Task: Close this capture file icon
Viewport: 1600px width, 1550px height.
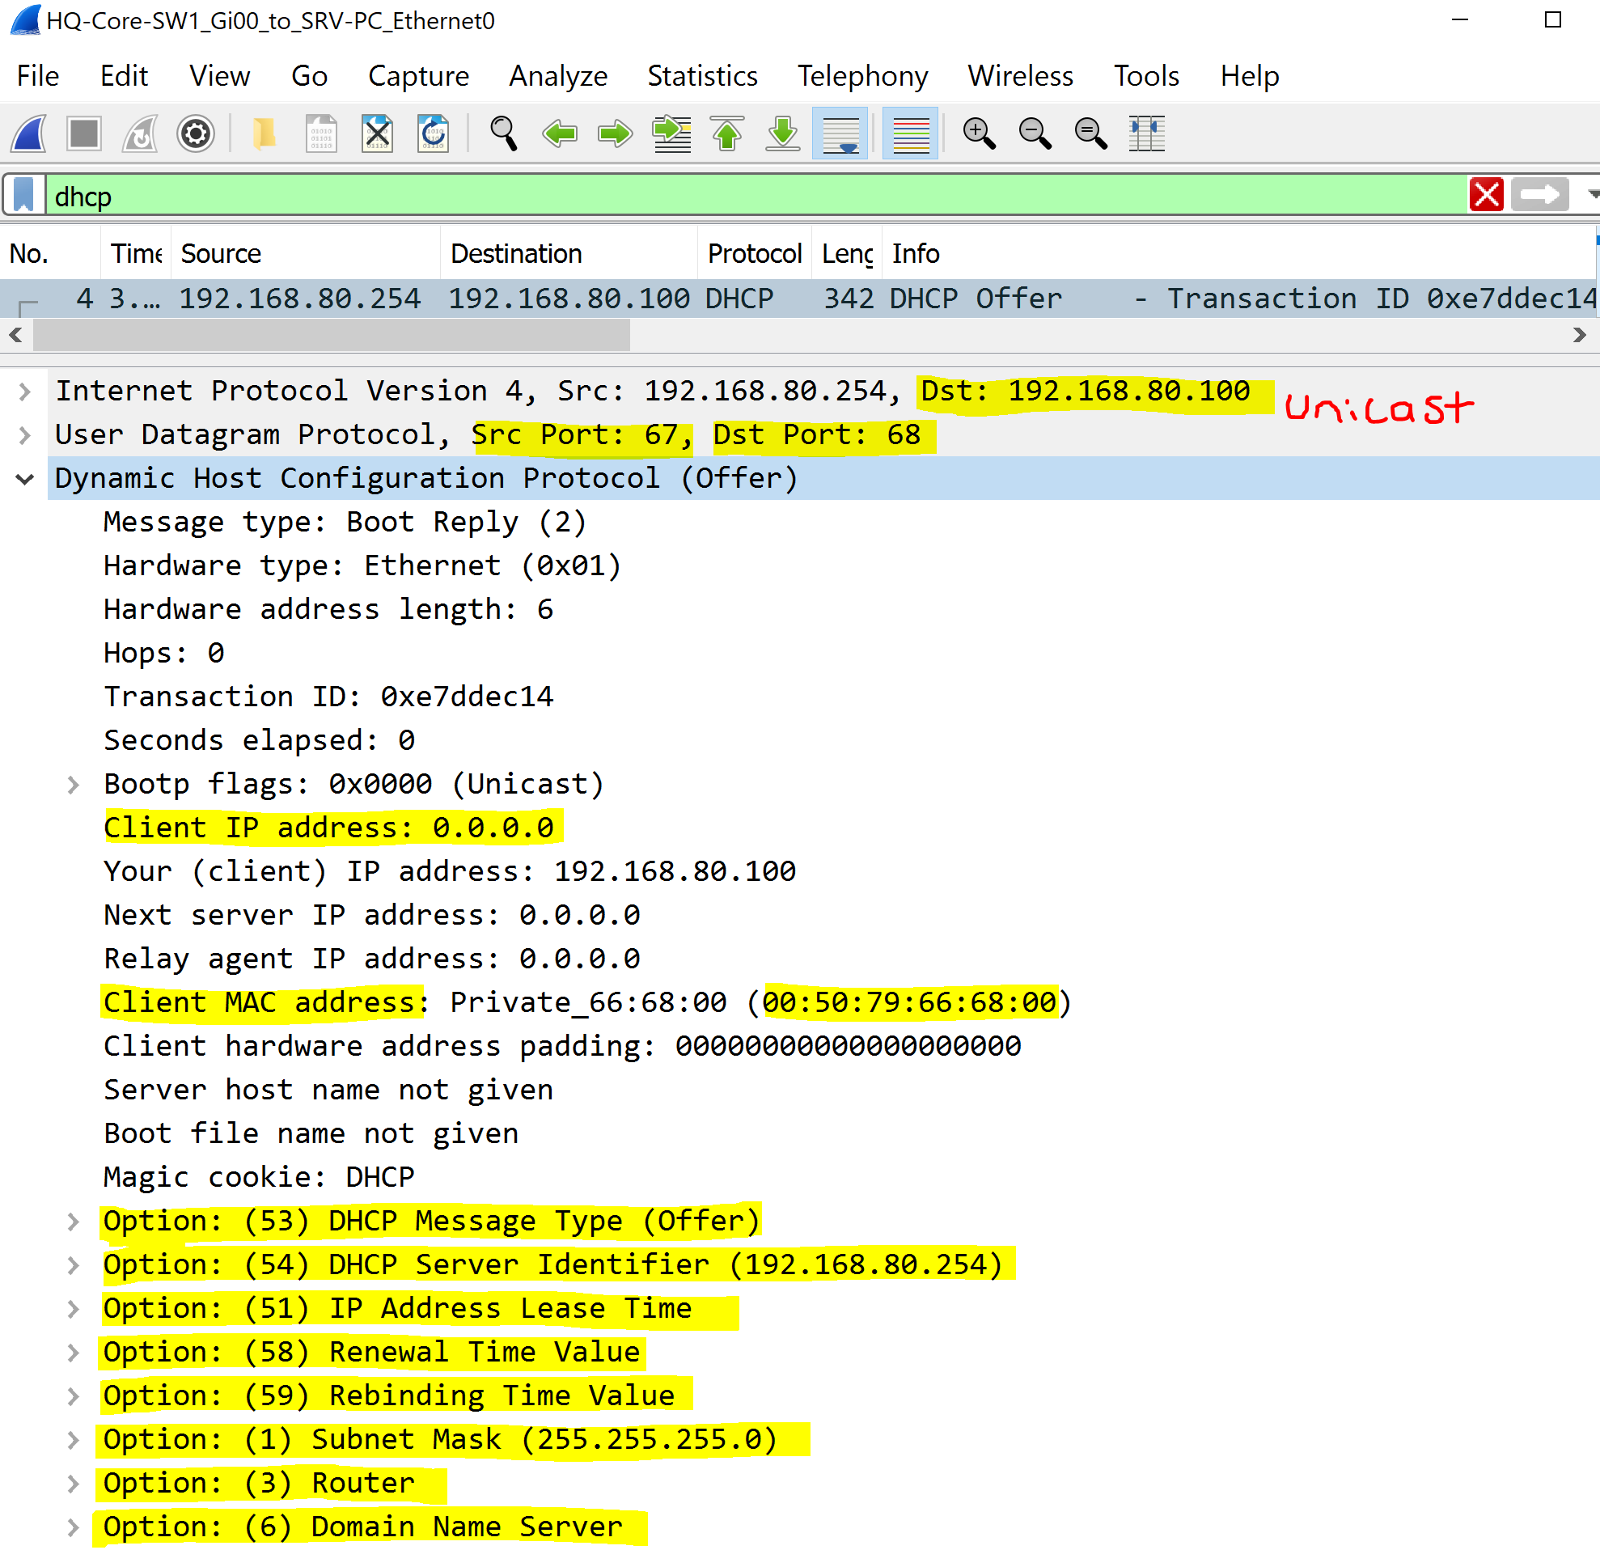Action: tap(377, 133)
